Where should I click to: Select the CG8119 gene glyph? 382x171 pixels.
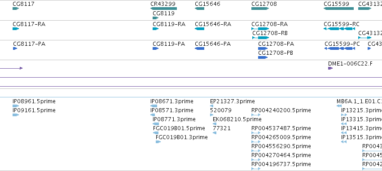pyautogui.click(x=155, y=18)
